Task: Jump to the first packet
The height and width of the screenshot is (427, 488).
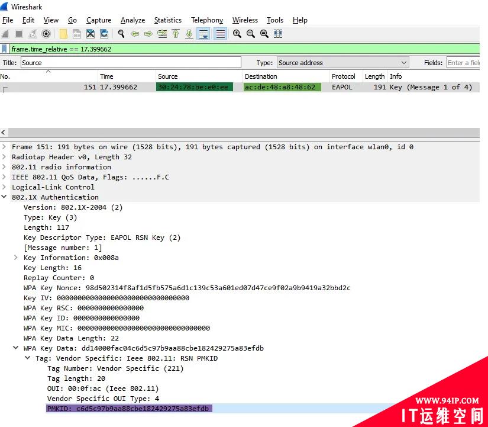Action: click(176, 34)
